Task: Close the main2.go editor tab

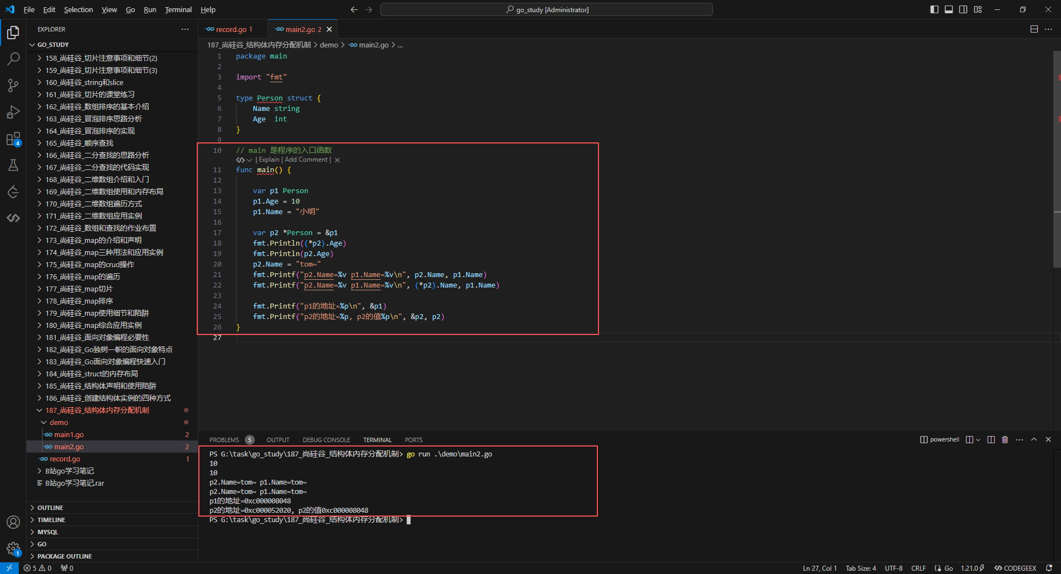Action: [329, 29]
